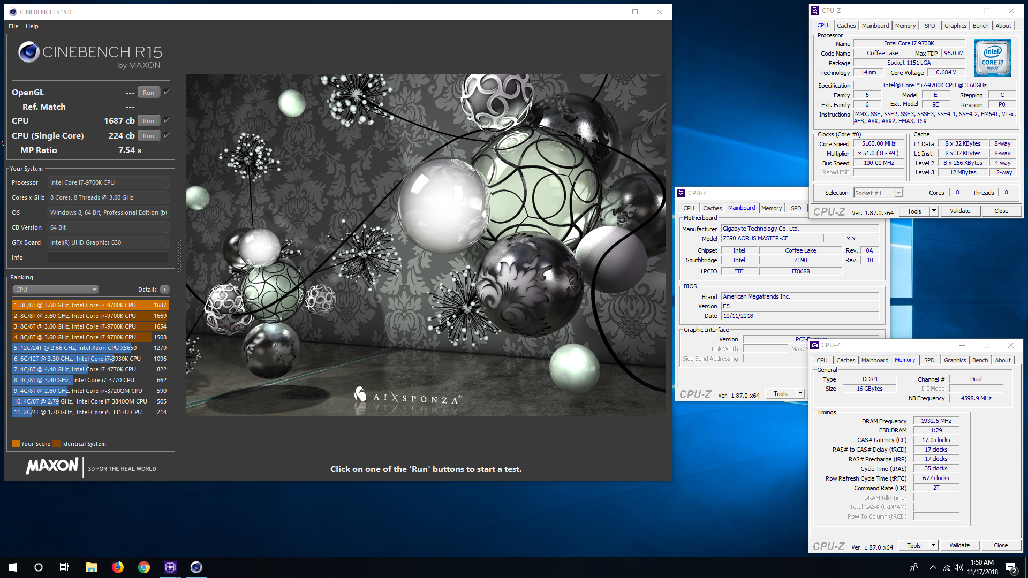Click Validate in Memory CPU-Z window
This screenshot has height=578, width=1028.
959,546
